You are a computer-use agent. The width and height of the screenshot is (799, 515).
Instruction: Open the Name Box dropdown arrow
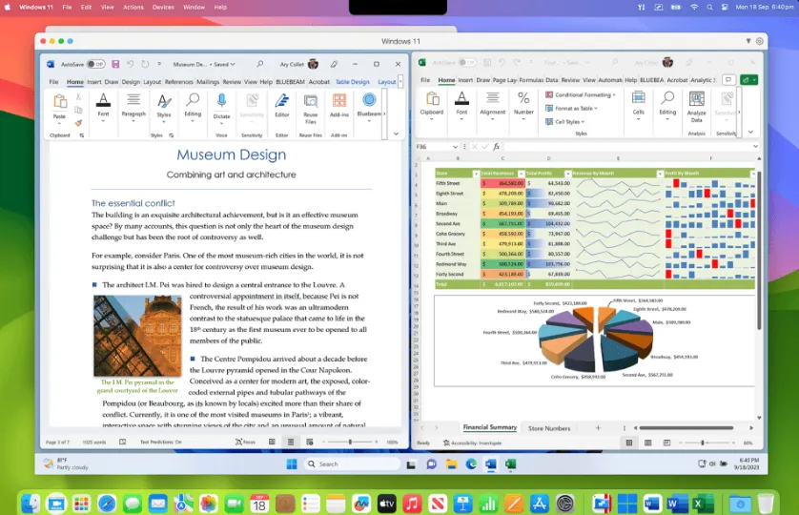(455, 147)
